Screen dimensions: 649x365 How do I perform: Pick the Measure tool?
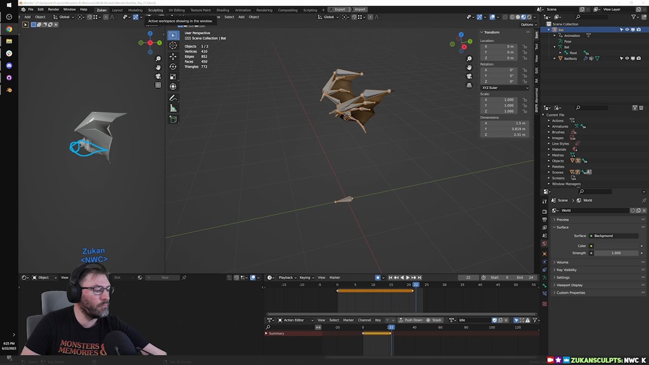click(x=173, y=108)
